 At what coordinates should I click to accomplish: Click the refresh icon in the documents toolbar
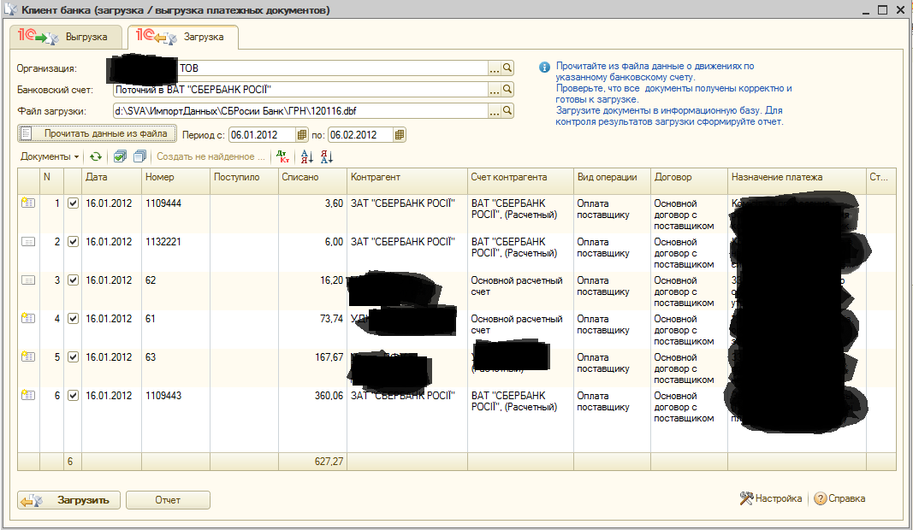point(96,156)
